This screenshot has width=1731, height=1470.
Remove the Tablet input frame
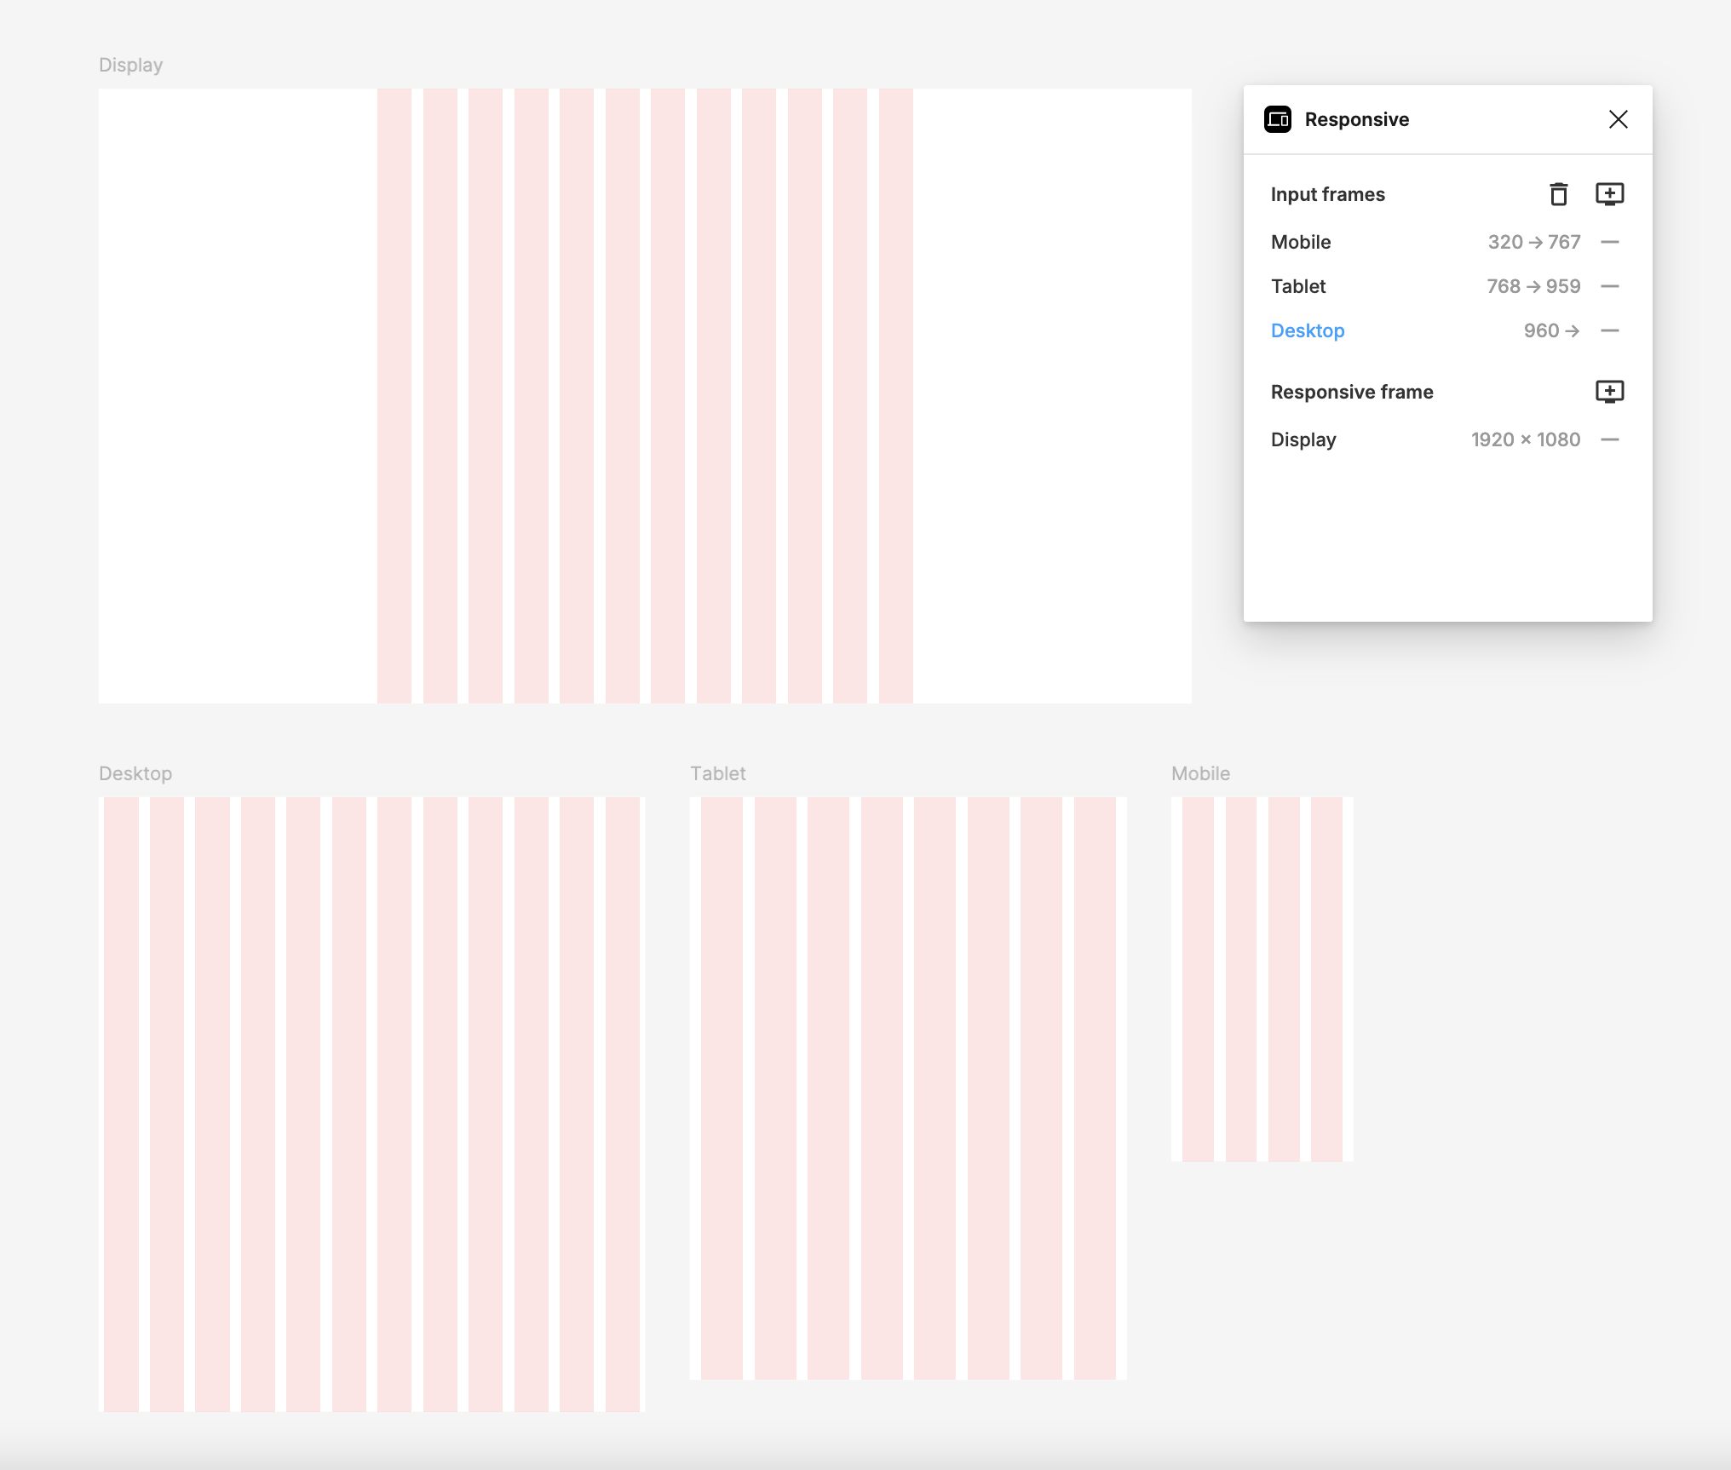(1609, 286)
